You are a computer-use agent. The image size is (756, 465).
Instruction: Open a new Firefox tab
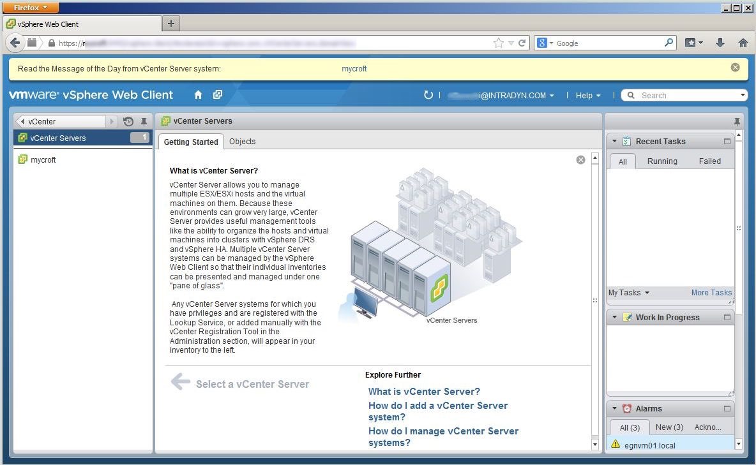170,23
